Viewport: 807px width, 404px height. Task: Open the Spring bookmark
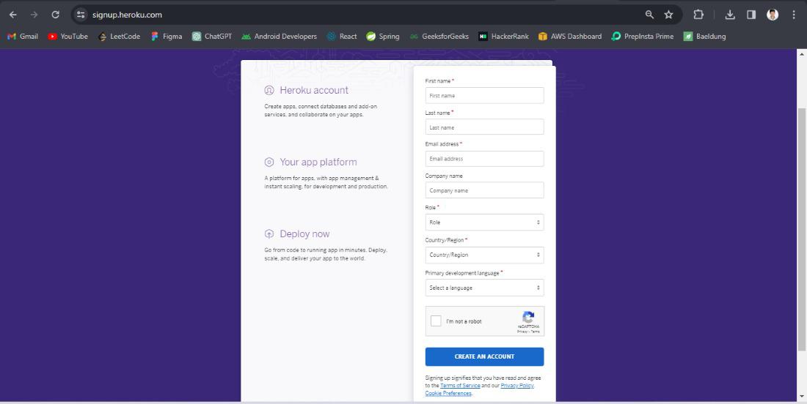click(x=383, y=37)
